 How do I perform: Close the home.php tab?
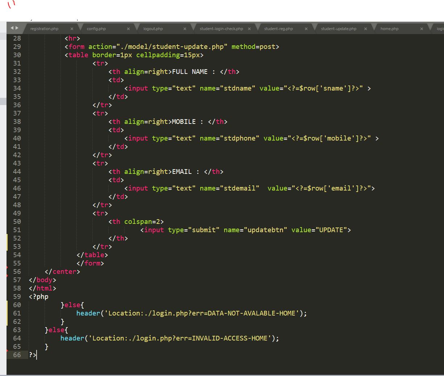pyautogui.click(x=422, y=29)
